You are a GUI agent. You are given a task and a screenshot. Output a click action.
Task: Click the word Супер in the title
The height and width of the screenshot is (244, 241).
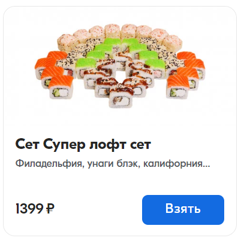pyautogui.click(x=64, y=145)
